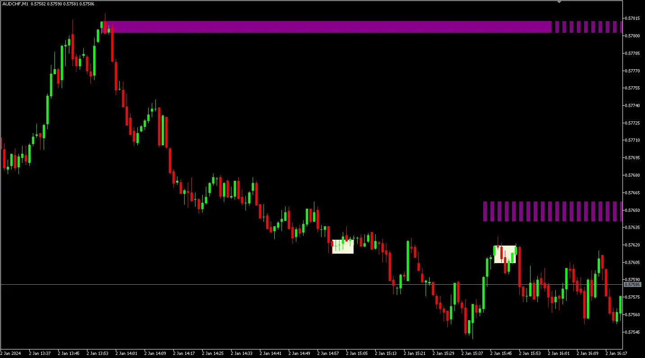This screenshot has width=645, height=358.
Task: Click the 0.57725 price axis label
Action: [632, 123]
